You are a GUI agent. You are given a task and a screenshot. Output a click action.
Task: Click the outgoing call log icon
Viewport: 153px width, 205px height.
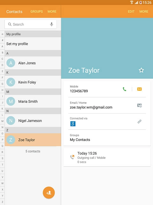(x=72, y=157)
